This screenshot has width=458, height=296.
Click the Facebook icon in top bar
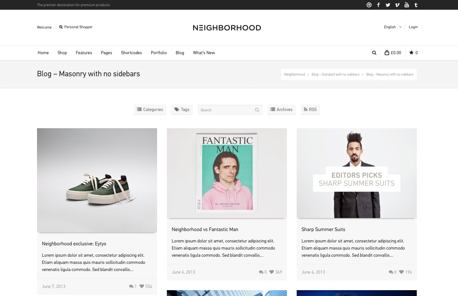pyautogui.click(x=378, y=5)
